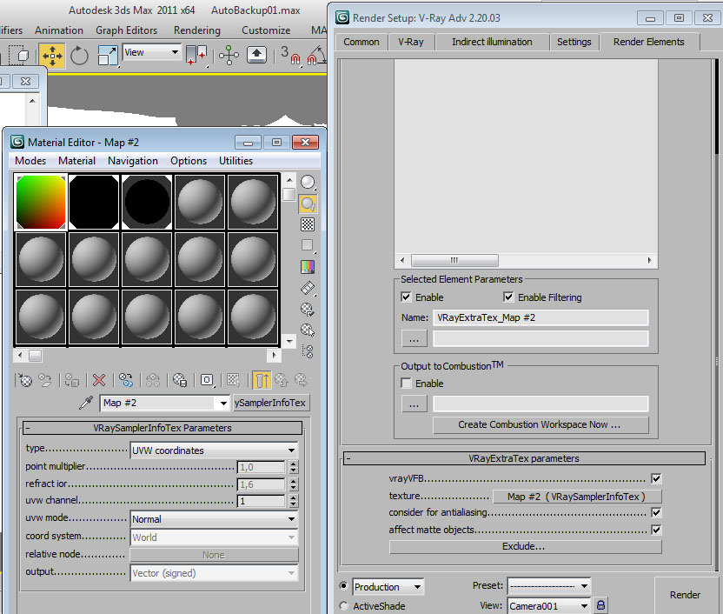
Task: Select the Production radio button
Action: [x=343, y=586]
